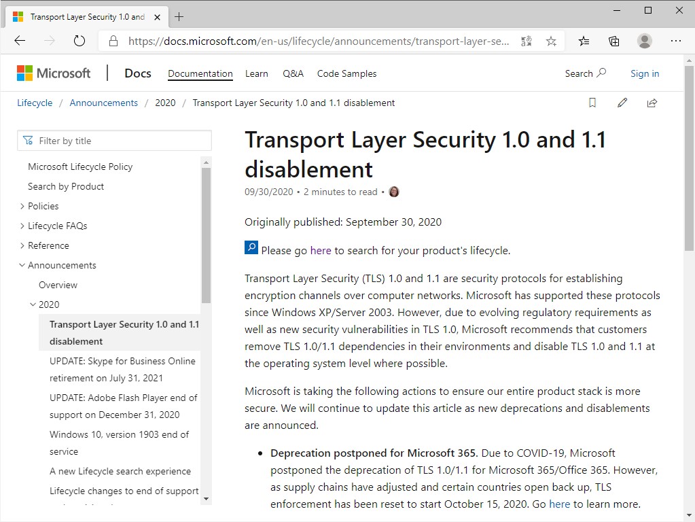Open the Code Samples menu item
This screenshot has width=695, height=522.
pyautogui.click(x=346, y=73)
